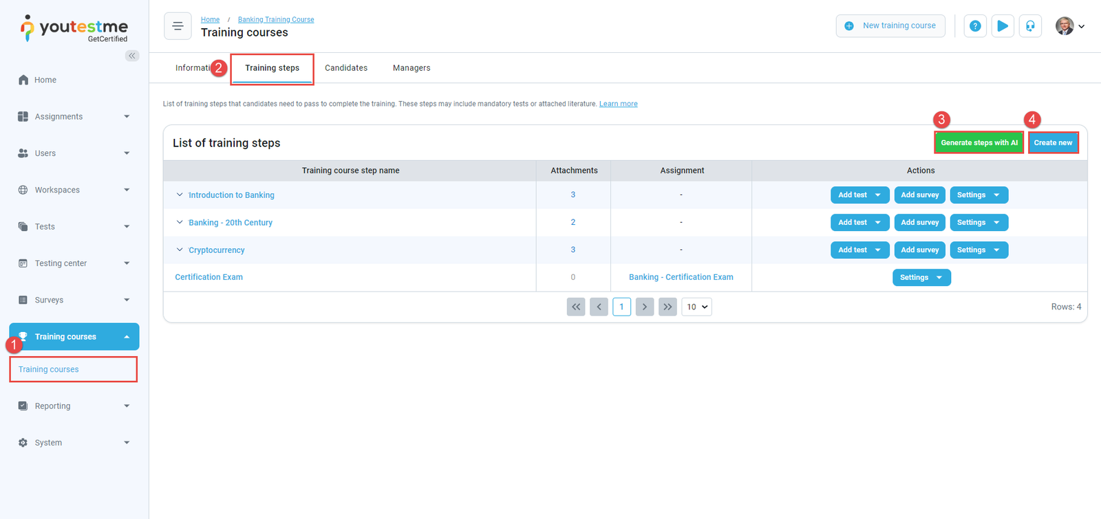Screen dimensions: 1101x519
Task: Switch to the Managers tab
Action: 411,68
